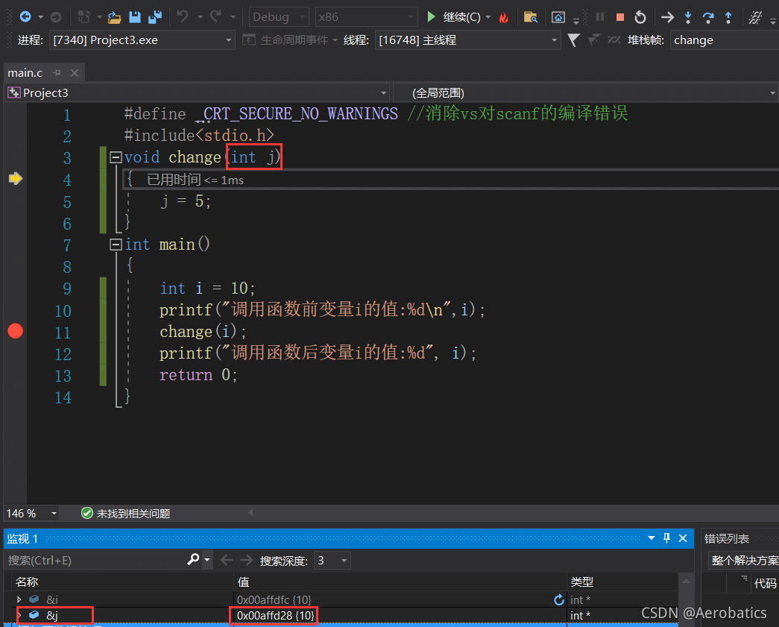This screenshot has height=627, width=779.
Task: Click the Step Over icon
Action: coord(708,16)
